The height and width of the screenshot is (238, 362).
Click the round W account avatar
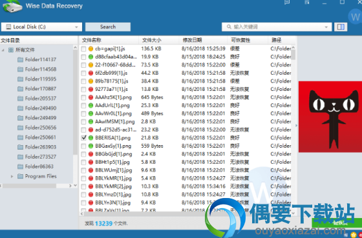(x=355, y=17)
